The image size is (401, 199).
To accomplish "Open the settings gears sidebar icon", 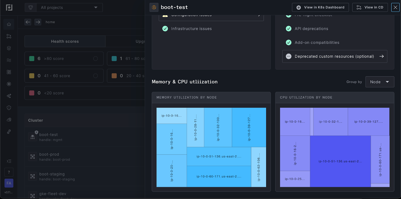I will tap(9, 132).
